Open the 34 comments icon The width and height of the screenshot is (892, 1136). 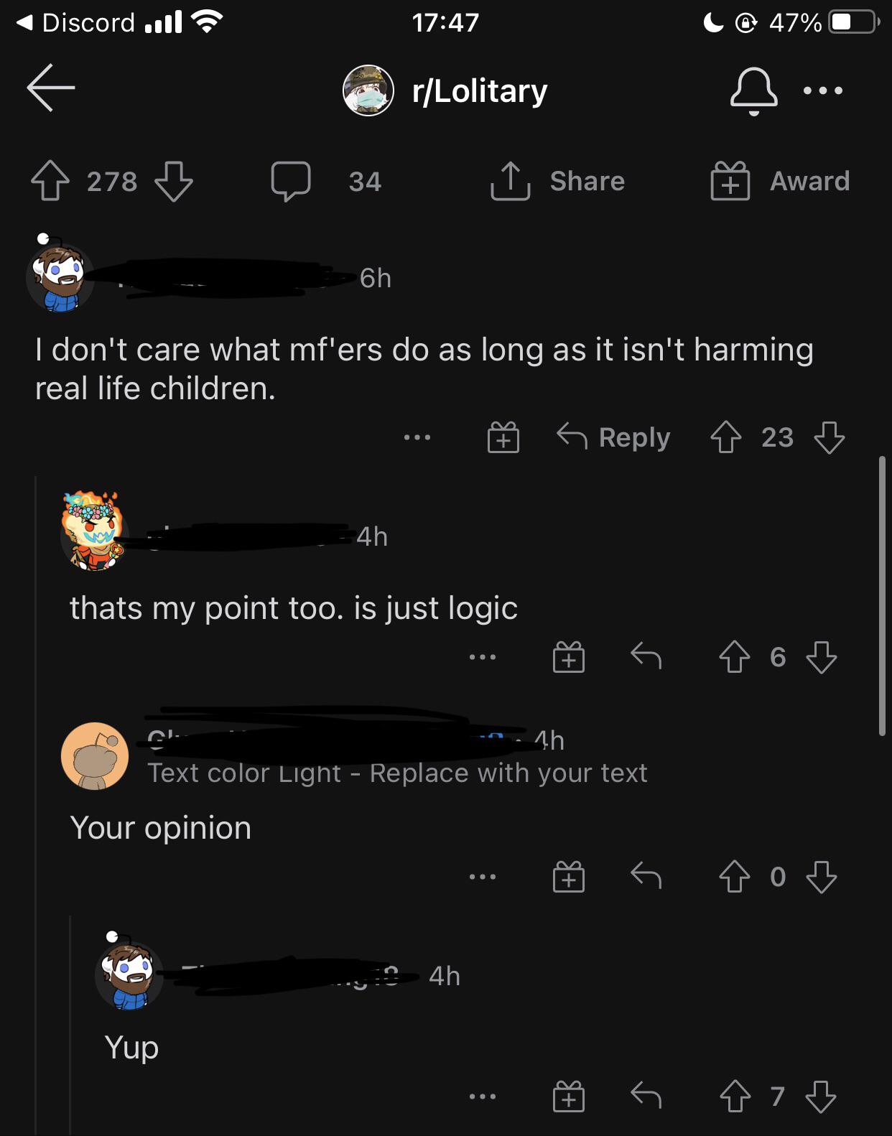pyautogui.click(x=291, y=181)
